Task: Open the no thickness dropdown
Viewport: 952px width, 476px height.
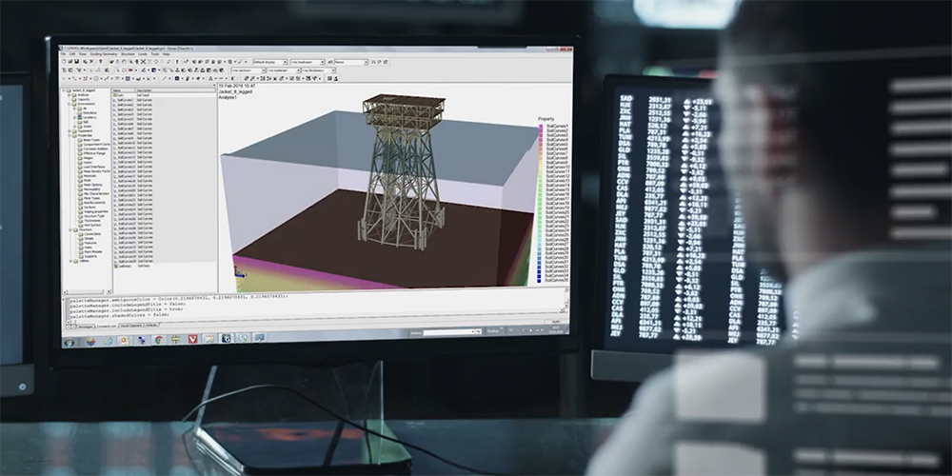Action: [319, 70]
